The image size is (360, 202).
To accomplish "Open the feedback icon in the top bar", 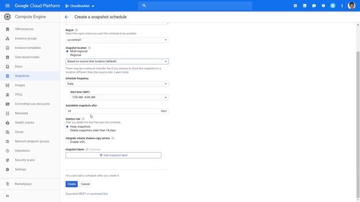I will tap(314, 6).
